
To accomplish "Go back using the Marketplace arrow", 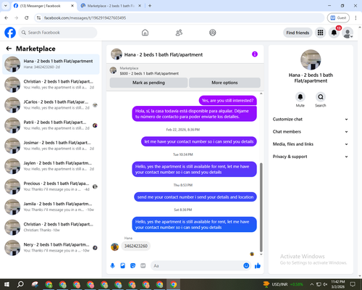I will [9, 49].
